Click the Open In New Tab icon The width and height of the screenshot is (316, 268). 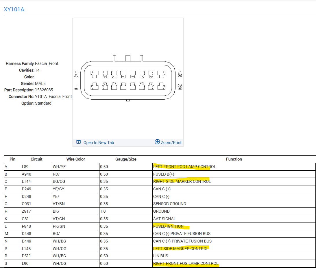pos(78,142)
